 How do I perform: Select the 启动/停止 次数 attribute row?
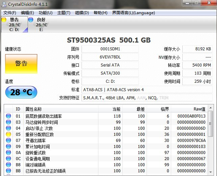[106, 128]
